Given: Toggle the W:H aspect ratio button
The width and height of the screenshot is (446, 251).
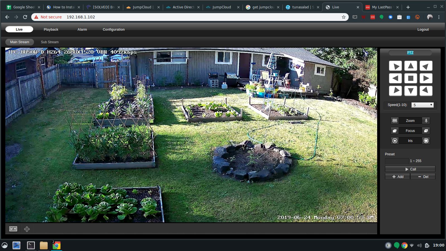Looking at the screenshot, I should click(13, 229).
